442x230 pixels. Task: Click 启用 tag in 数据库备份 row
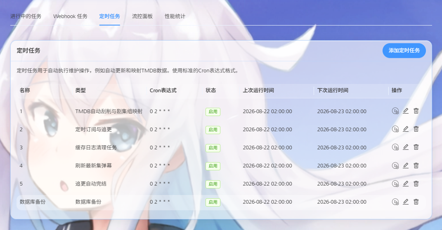pos(213,202)
